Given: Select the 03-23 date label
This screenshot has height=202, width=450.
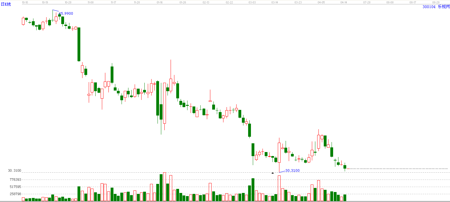Looking at the screenshot, I should 298,2.
